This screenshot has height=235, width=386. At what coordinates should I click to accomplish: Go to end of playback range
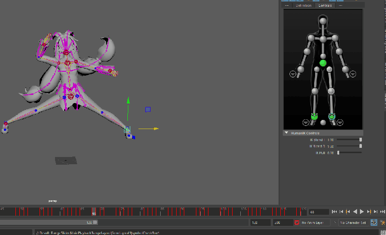(382, 212)
